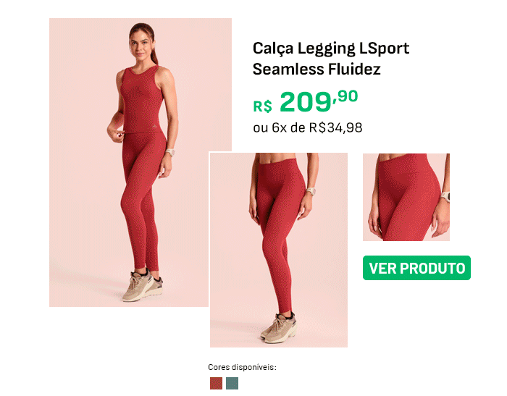507x396 pixels.
Task: Click the Cores disponíveis label
Action: pyautogui.click(x=242, y=367)
